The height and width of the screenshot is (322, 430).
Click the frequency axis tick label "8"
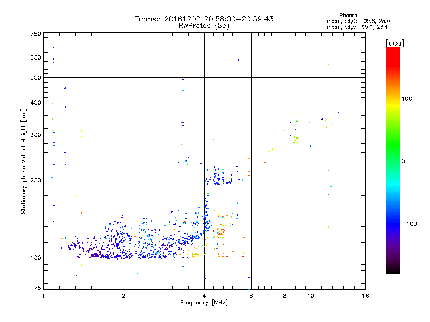tap(285, 296)
